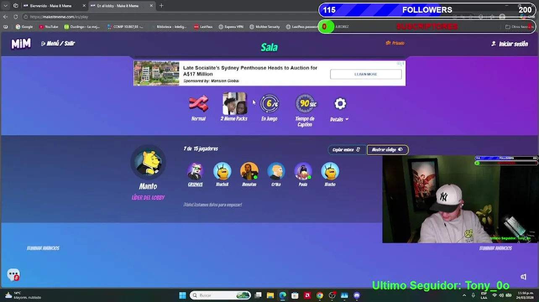Image resolution: width=539 pixels, height=302 pixels.
Task: Open Google Chrome from the taskbar
Action: 319,295
